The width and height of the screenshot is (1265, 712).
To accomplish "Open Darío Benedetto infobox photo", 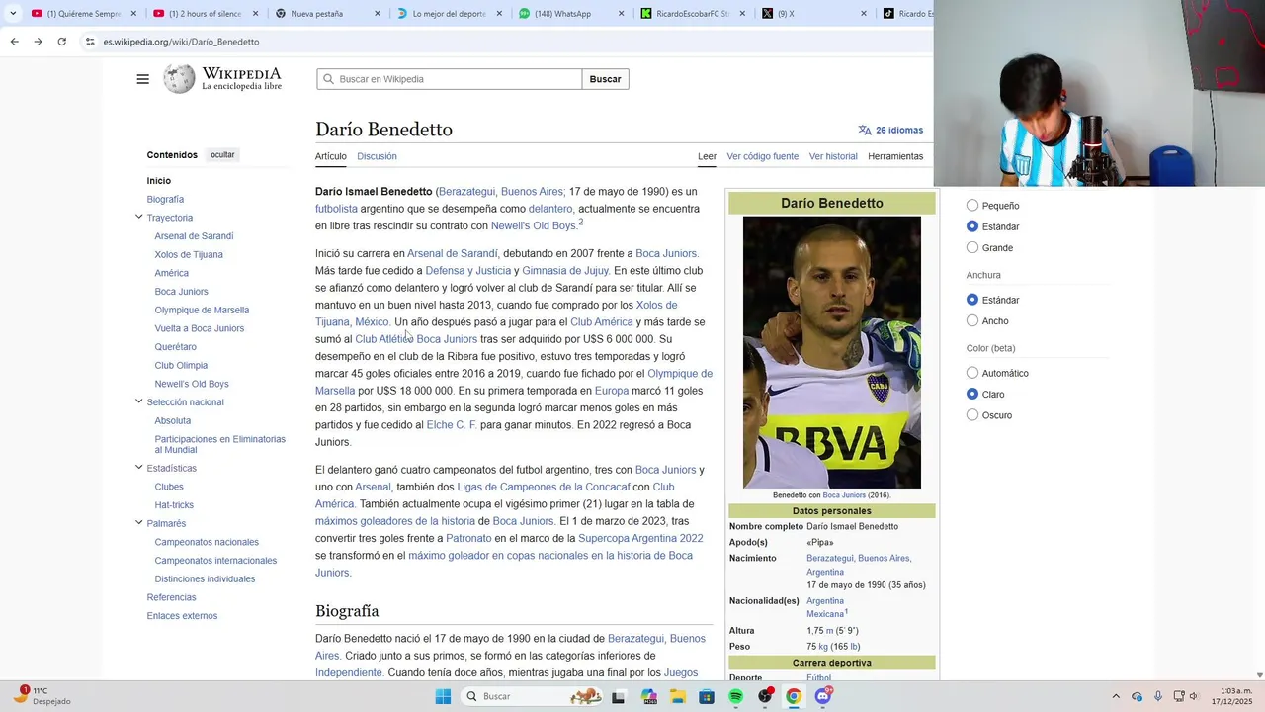I will click(x=832, y=352).
